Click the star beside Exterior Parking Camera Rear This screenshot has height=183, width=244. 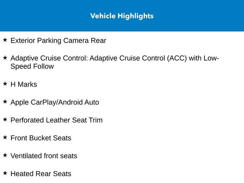pos(5,40)
